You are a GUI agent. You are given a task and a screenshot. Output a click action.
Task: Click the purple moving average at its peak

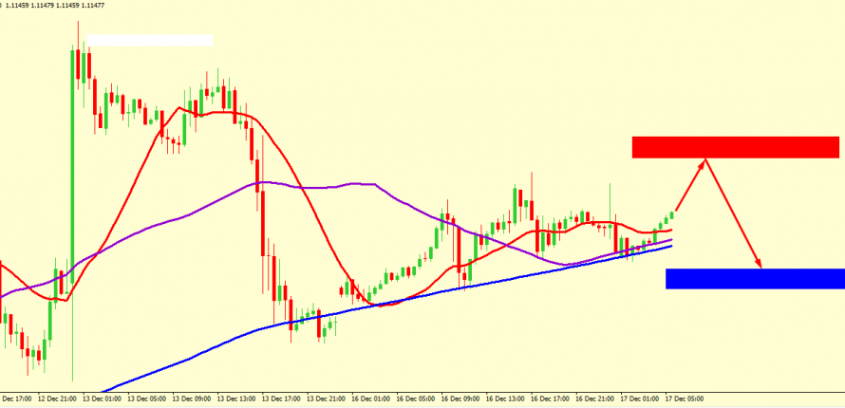coord(261,182)
